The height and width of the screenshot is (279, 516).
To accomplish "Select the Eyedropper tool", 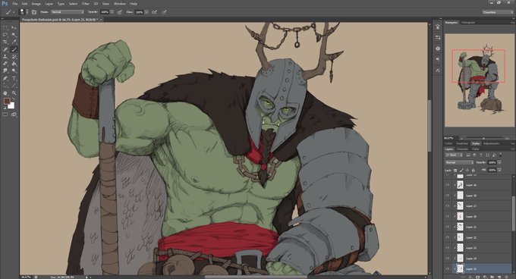I will (14, 42).
